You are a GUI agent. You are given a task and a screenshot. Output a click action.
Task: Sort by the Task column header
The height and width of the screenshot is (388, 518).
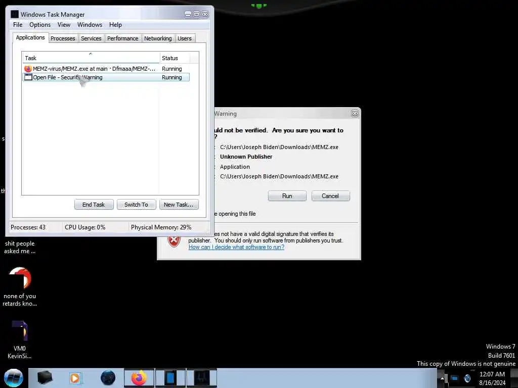pyautogui.click(x=91, y=58)
